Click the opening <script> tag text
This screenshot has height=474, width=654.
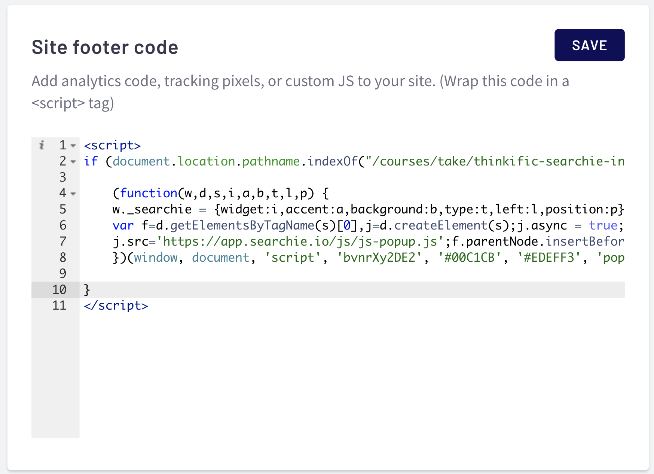tap(112, 145)
